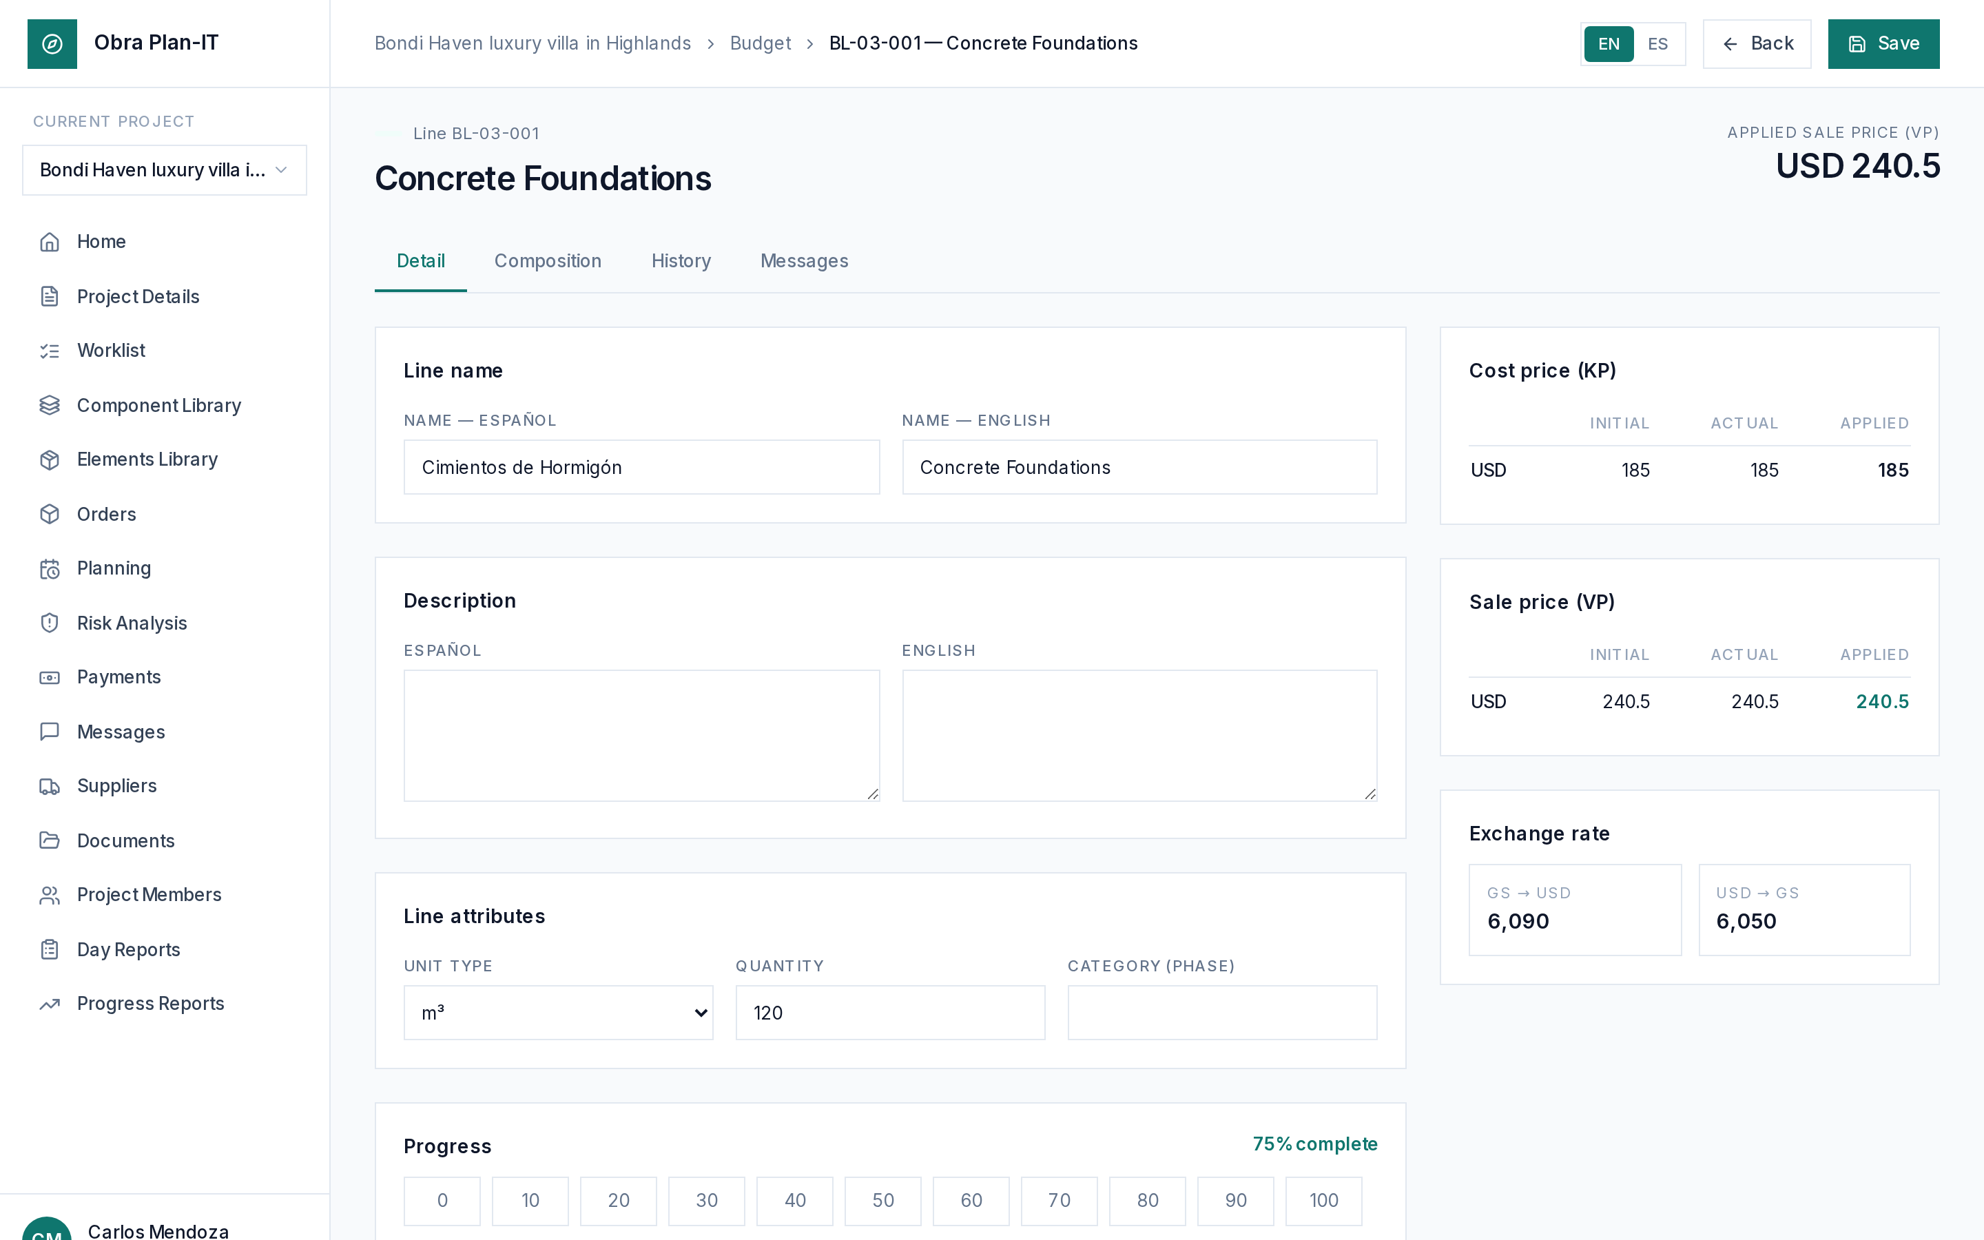
Task: Click the Day Reports clipboard icon
Action: click(50, 950)
